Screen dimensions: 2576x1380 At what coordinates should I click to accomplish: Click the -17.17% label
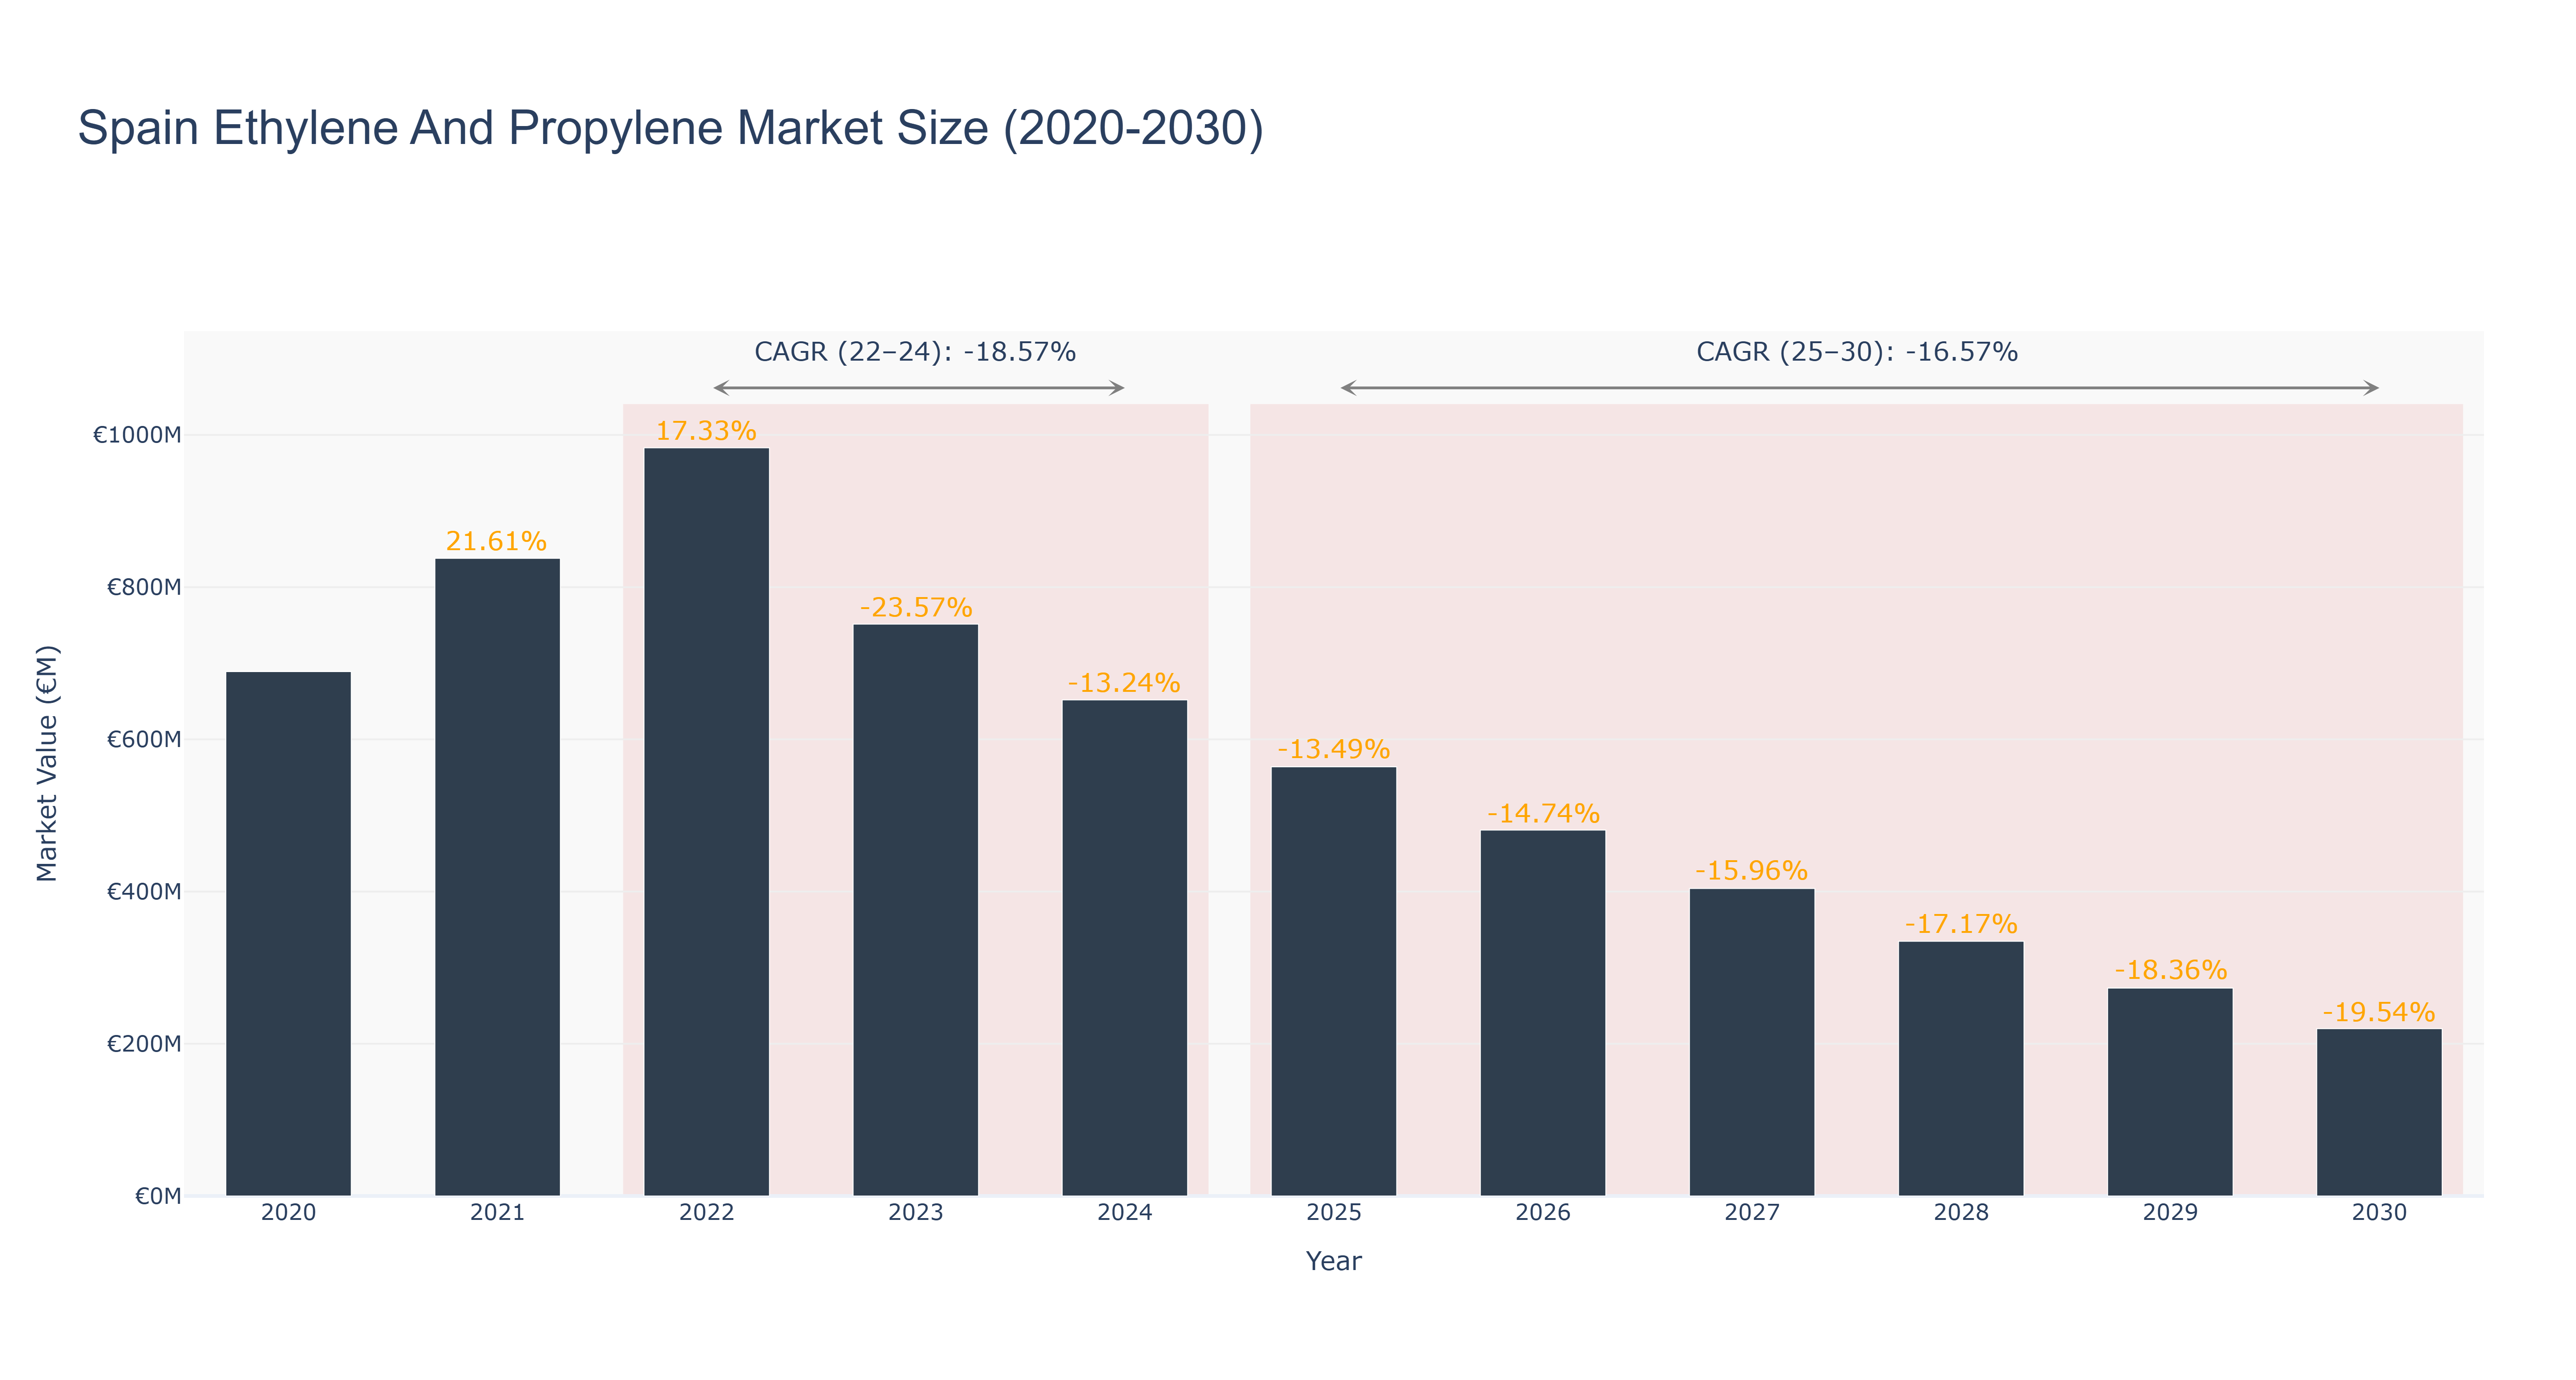pos(1960,924)
